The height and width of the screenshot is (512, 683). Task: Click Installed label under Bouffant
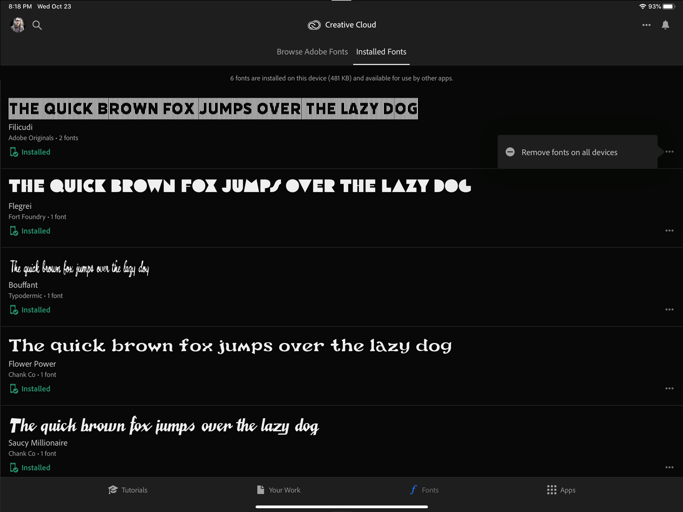(x=36, y=310)
